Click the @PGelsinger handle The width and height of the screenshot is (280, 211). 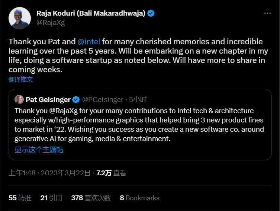tap(103, 99)
